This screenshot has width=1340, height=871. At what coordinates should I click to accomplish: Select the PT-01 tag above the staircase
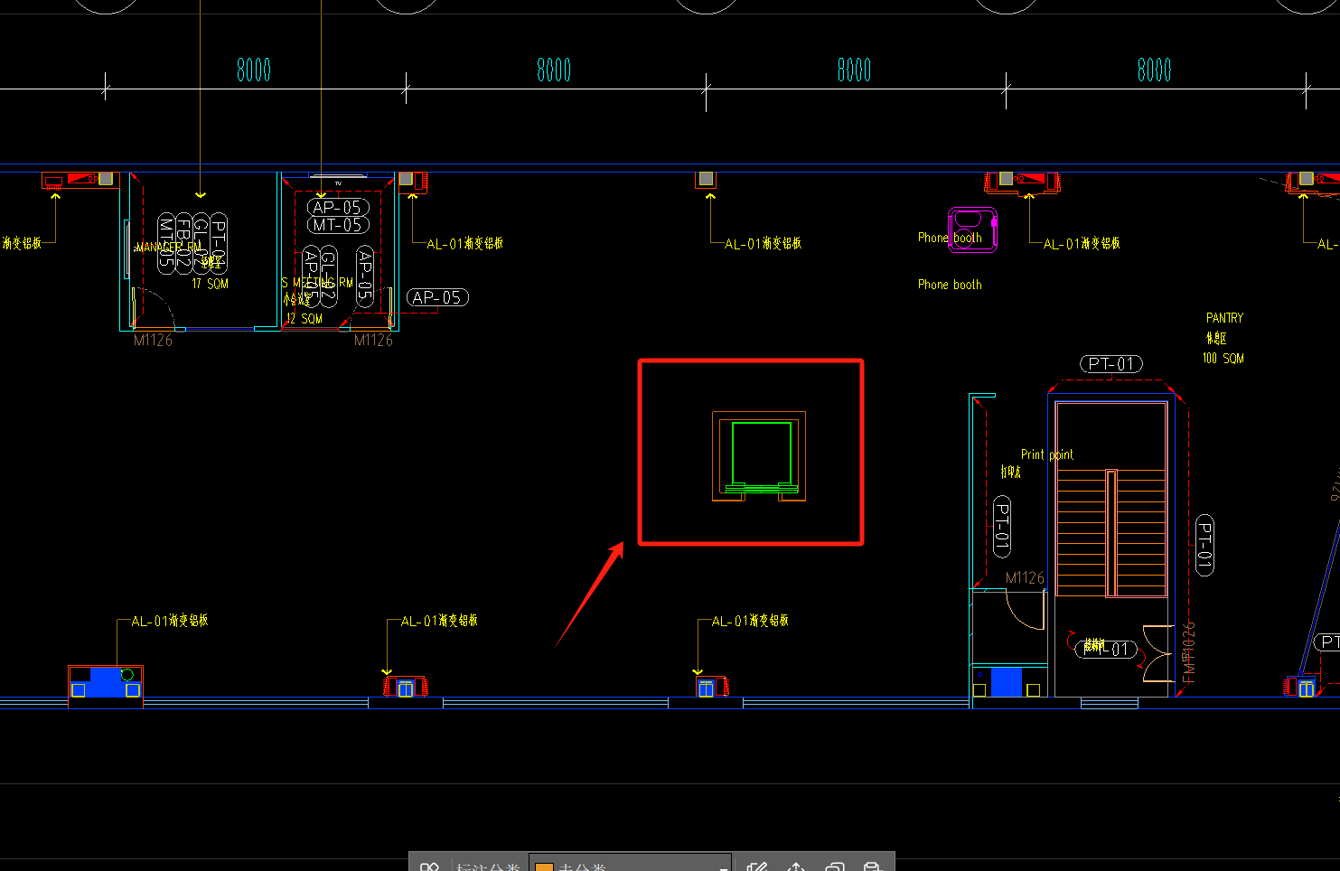[x=1111, y=364]
